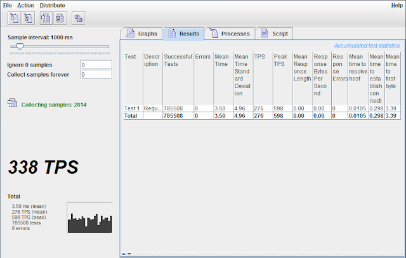Click the TPS history graph thumbnail under Total
Screen dimensions: 406x258
point(89,218)
